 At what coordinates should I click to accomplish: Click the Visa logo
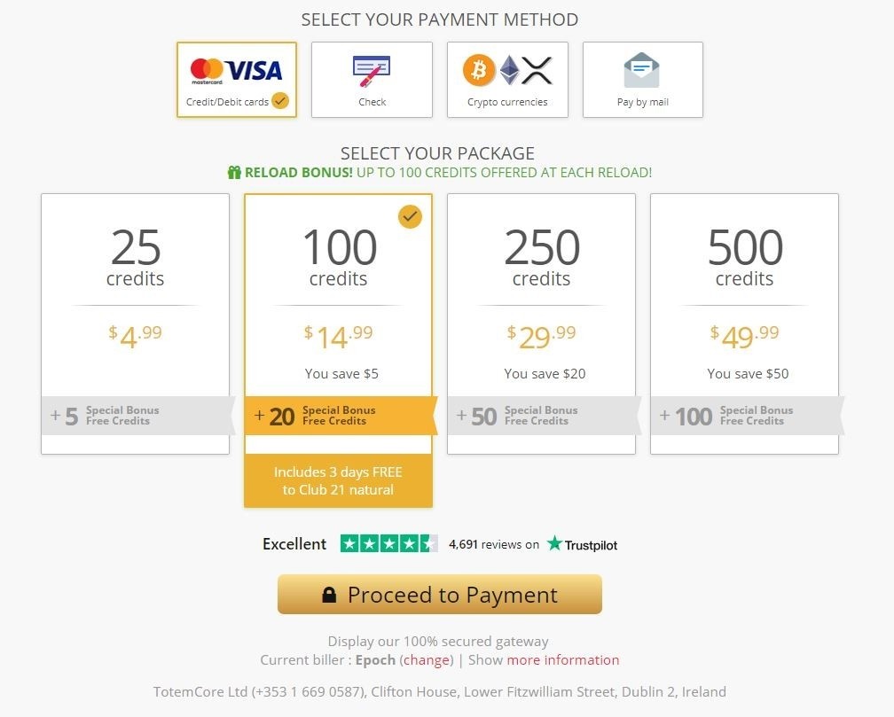(255, 71)
